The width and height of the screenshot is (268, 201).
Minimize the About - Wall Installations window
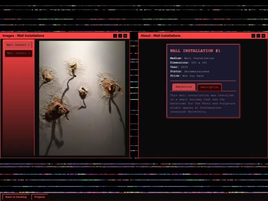(x=253, y=36)
